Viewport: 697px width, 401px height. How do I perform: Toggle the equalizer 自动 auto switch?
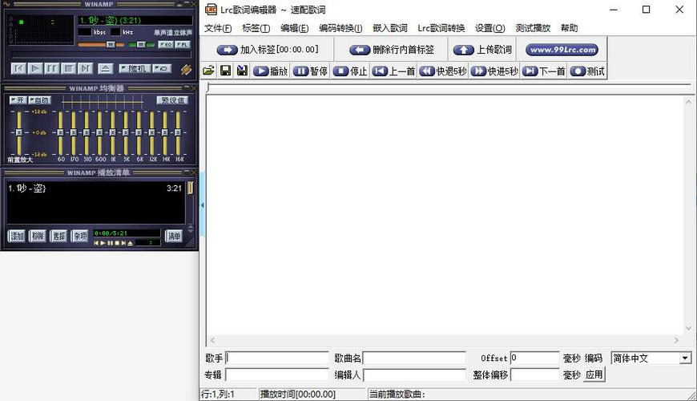click(39, 100)
